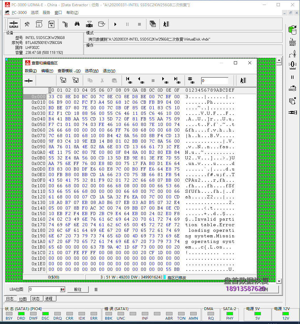300x324 pixels.
Task: Open the PC-3000 main menu
Action: coord(19,13)
